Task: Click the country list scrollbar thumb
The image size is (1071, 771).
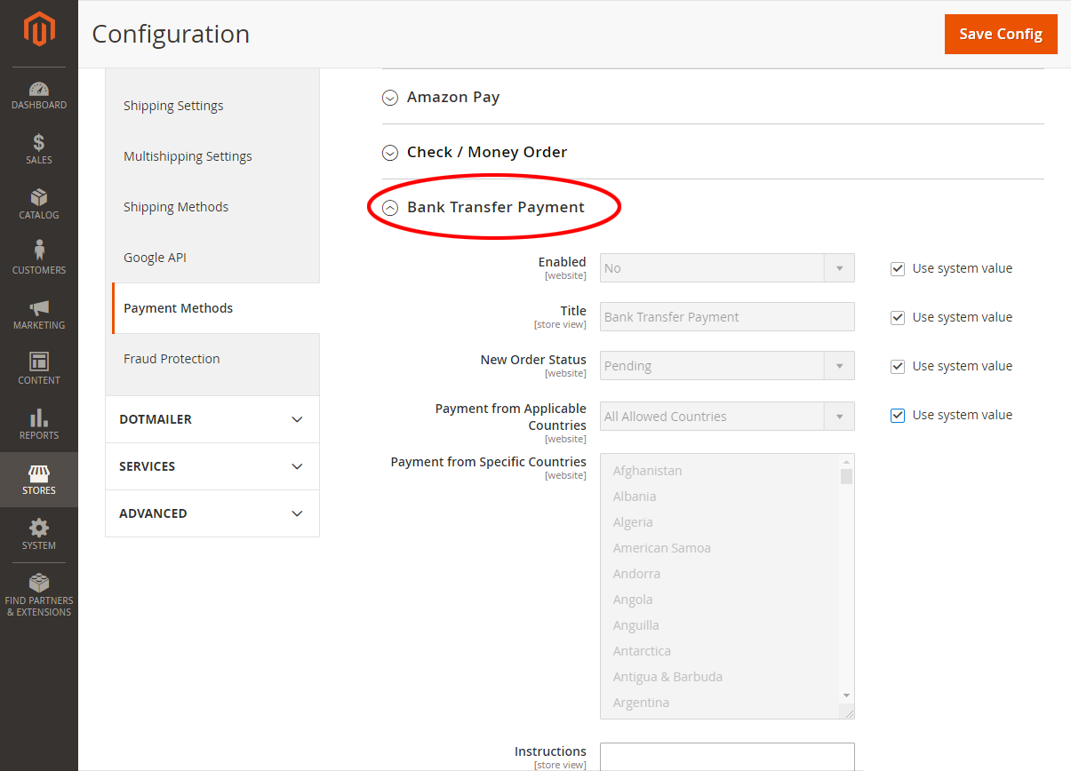Action: point(846,476)
